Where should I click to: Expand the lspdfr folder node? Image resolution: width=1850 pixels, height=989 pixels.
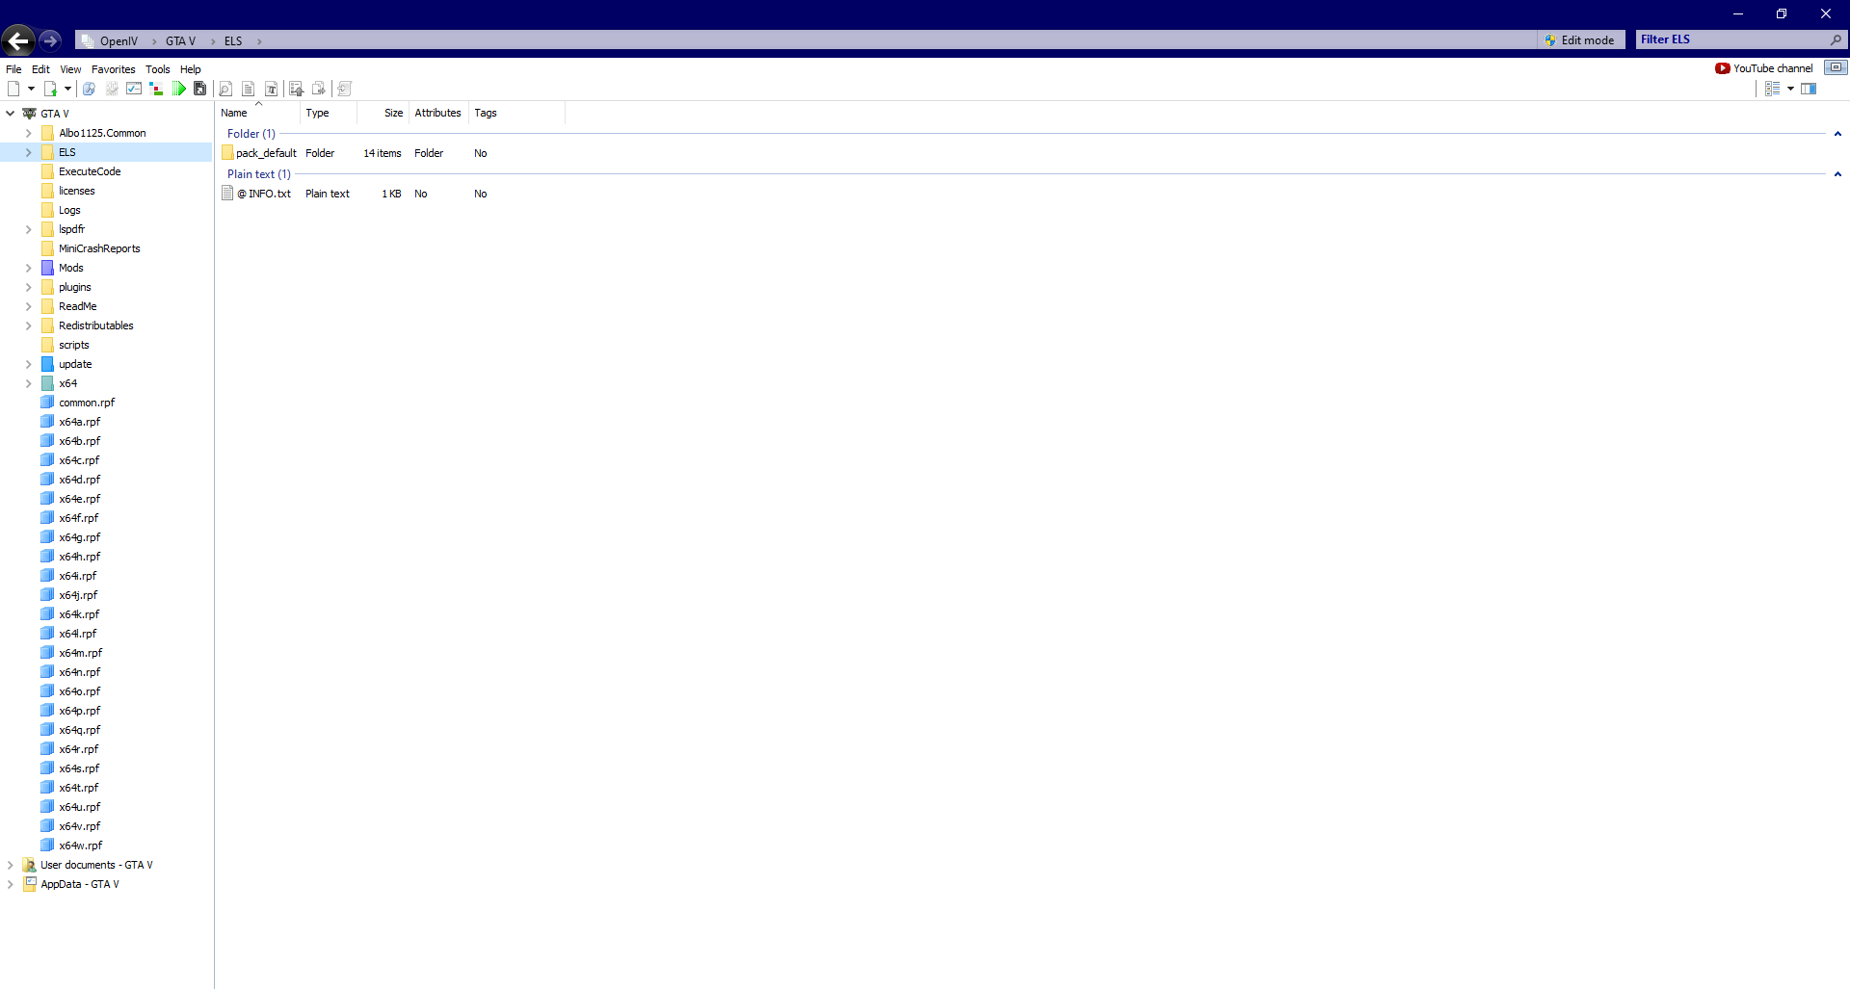click(28, 229)
